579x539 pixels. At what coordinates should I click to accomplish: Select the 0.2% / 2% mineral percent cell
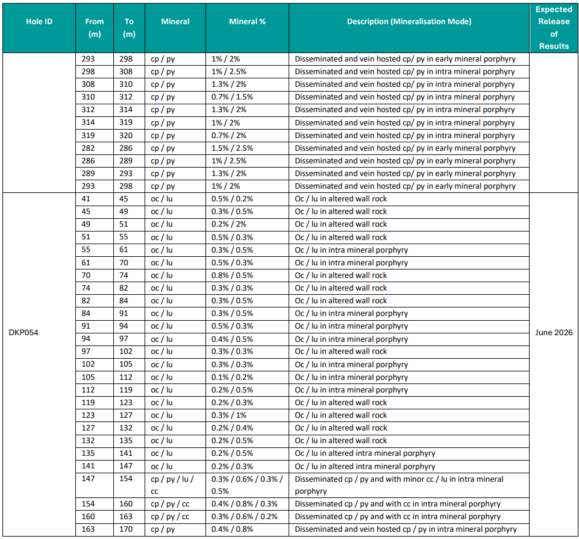click(247, 224)
